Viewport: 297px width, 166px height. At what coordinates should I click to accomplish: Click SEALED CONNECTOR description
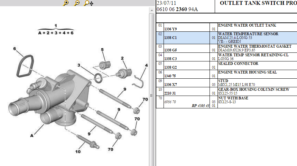[x=238, y=64]
